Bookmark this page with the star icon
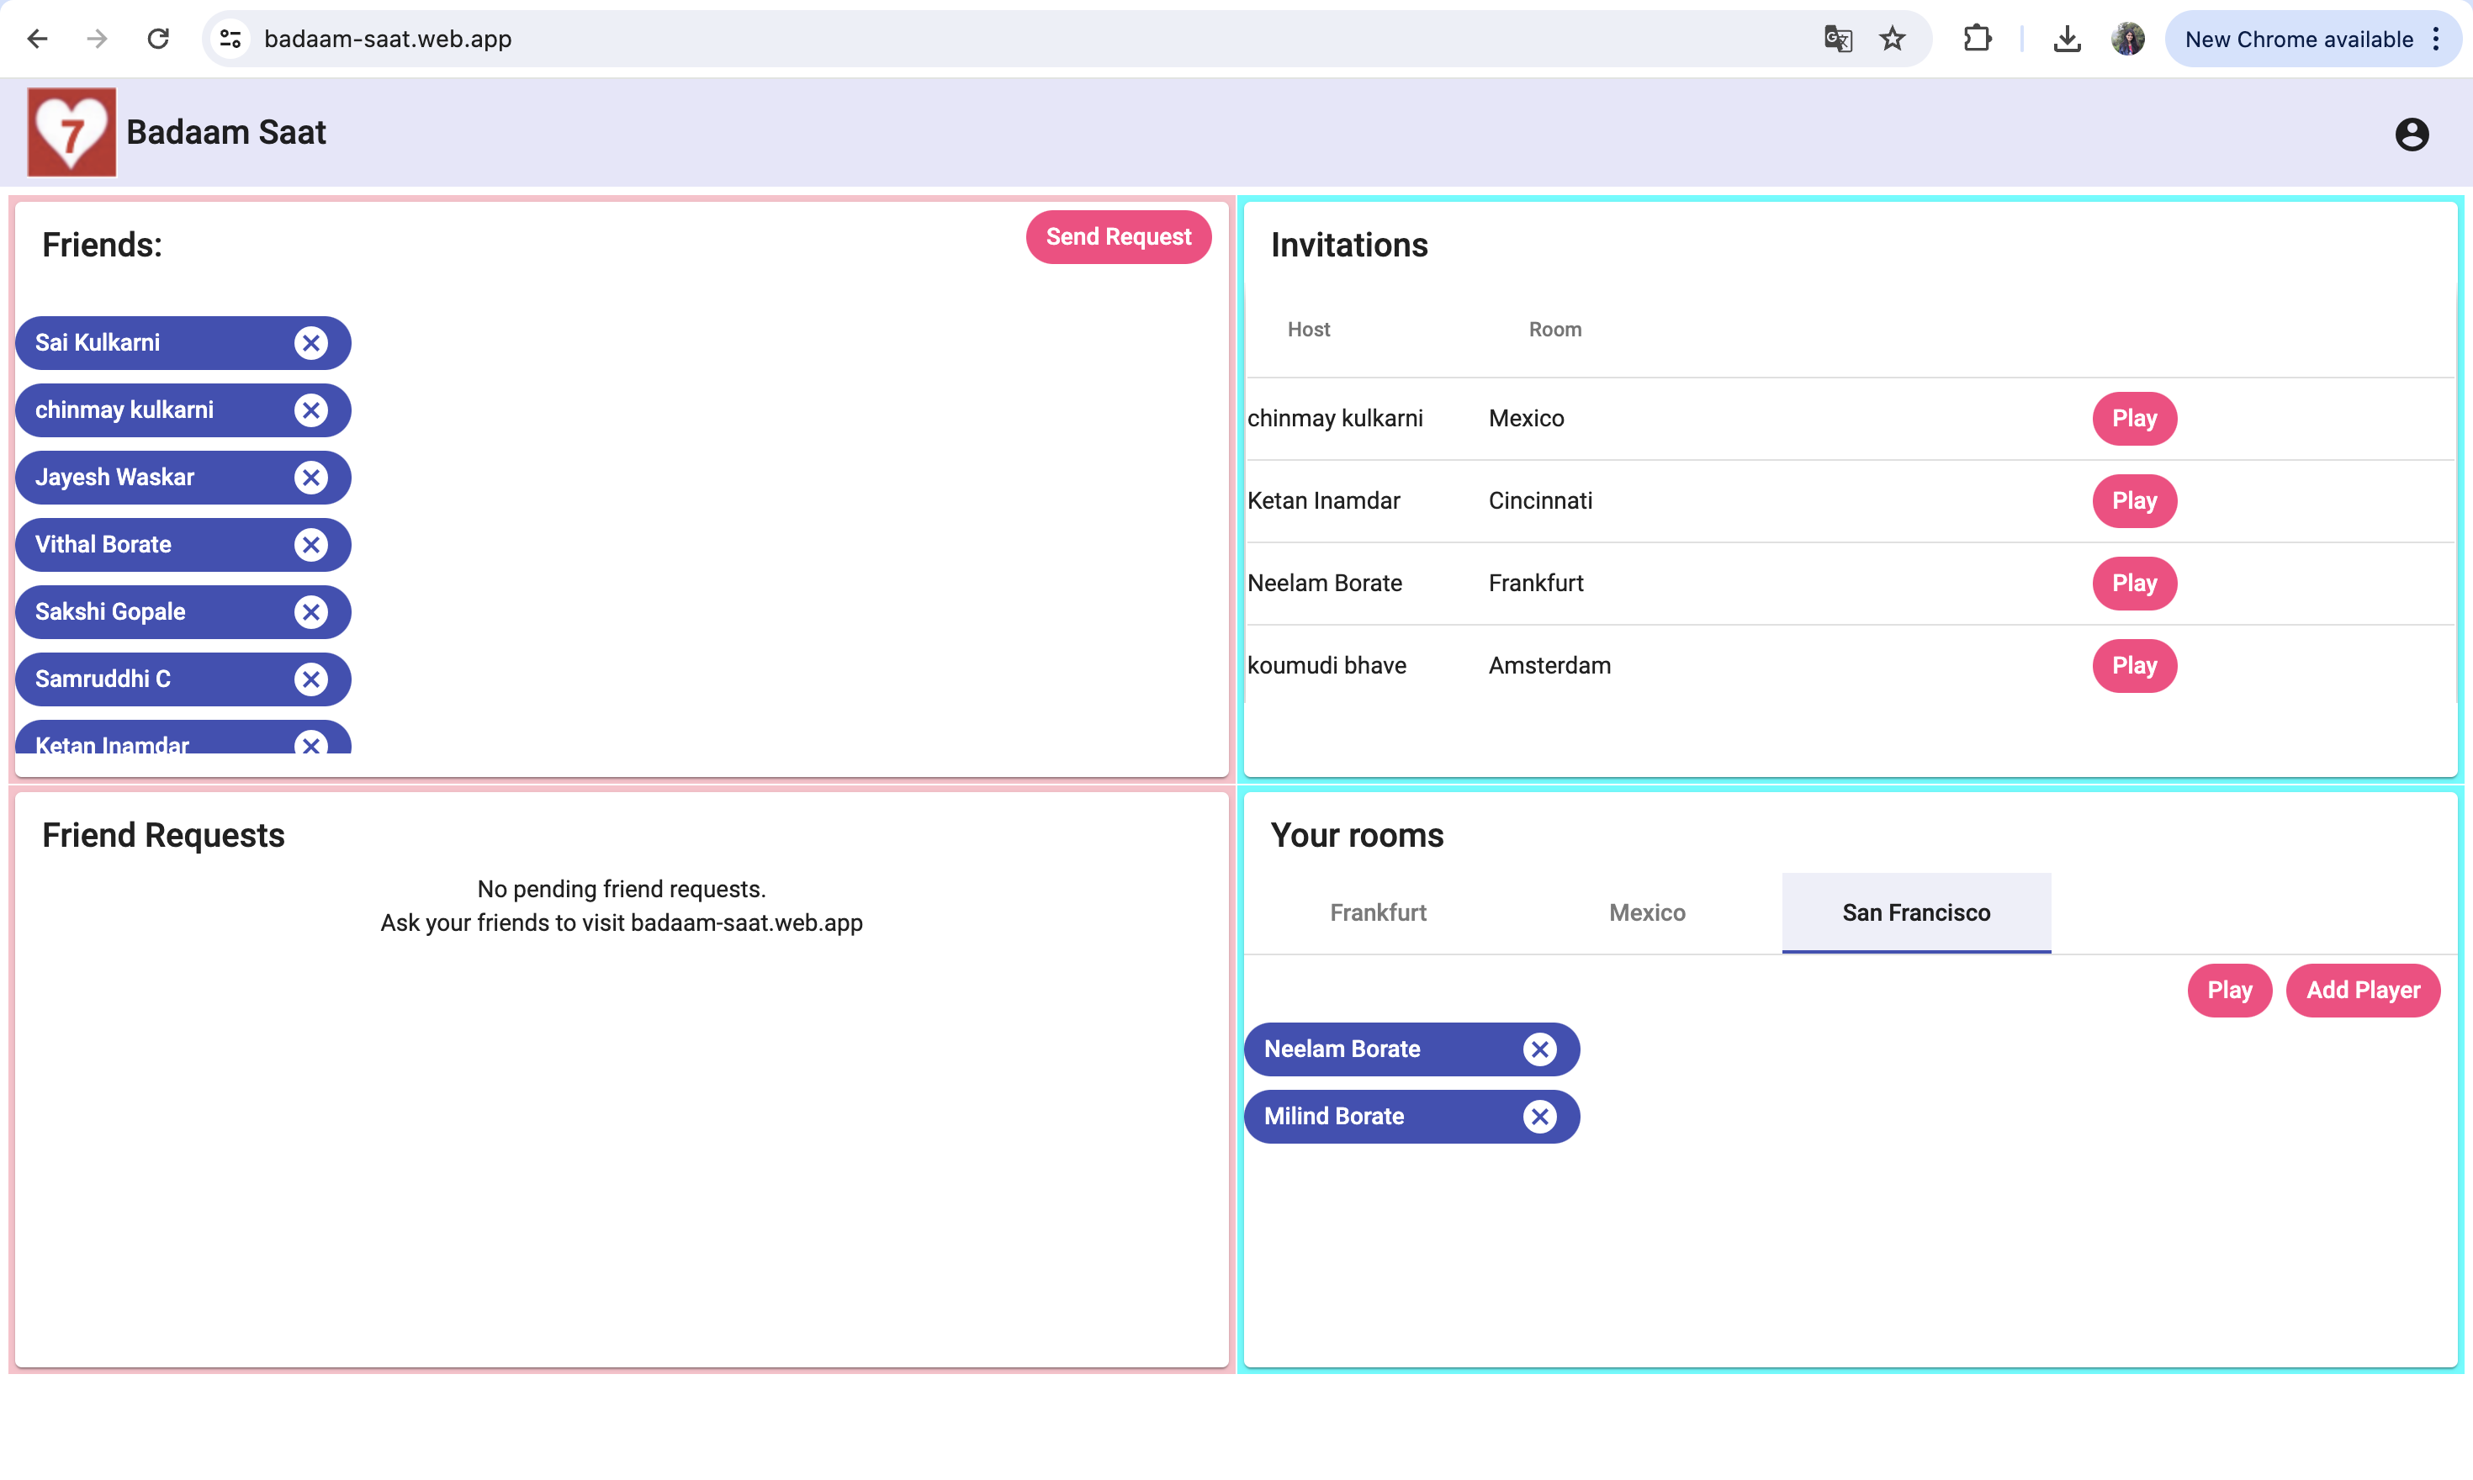2473x1480 pixels. [1892, 39]
